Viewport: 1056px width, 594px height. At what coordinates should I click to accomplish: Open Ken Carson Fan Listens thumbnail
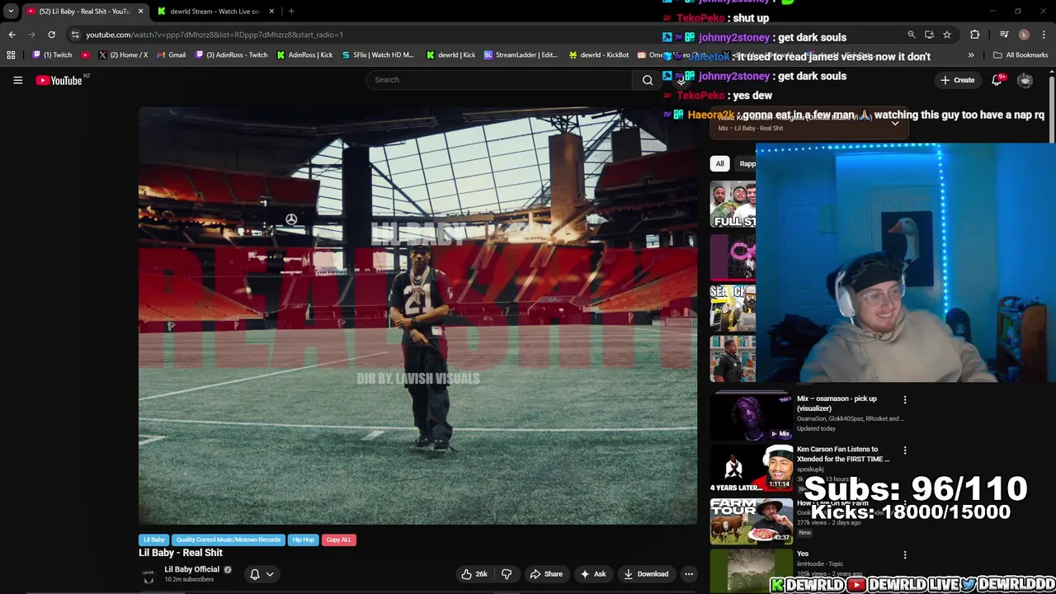(x=752, y=468)
